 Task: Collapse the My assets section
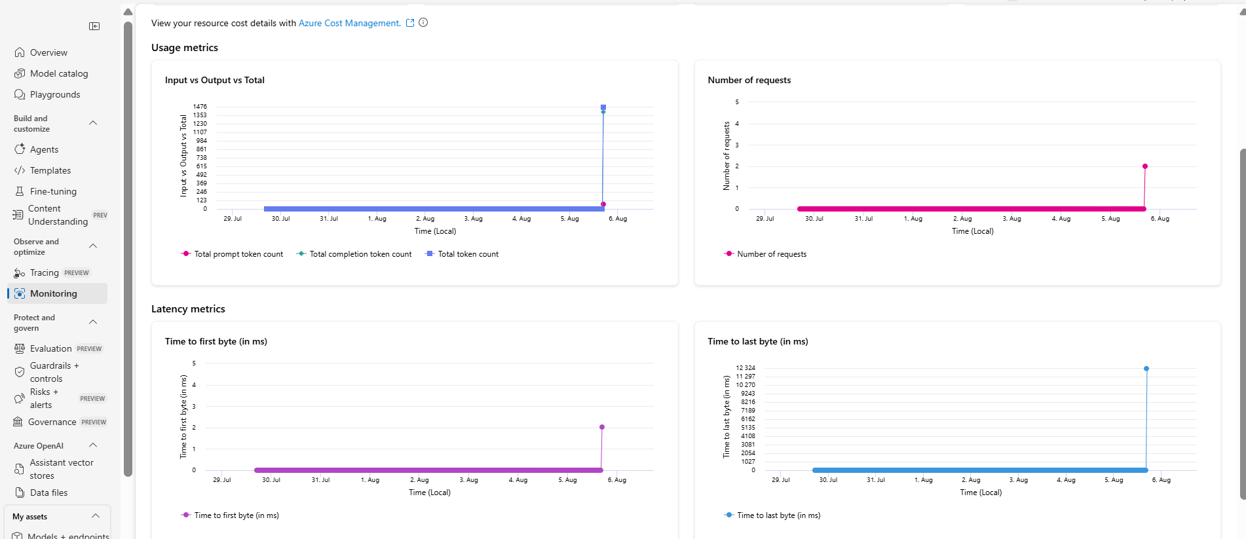(x=96, y=516)
